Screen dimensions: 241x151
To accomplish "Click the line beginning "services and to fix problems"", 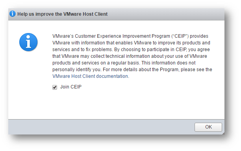I will 131,50.
